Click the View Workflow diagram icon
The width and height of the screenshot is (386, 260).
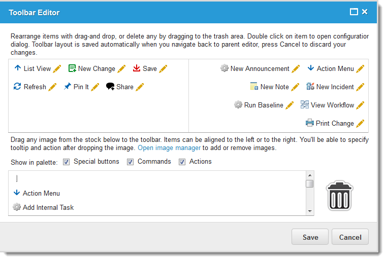(305, 105)
